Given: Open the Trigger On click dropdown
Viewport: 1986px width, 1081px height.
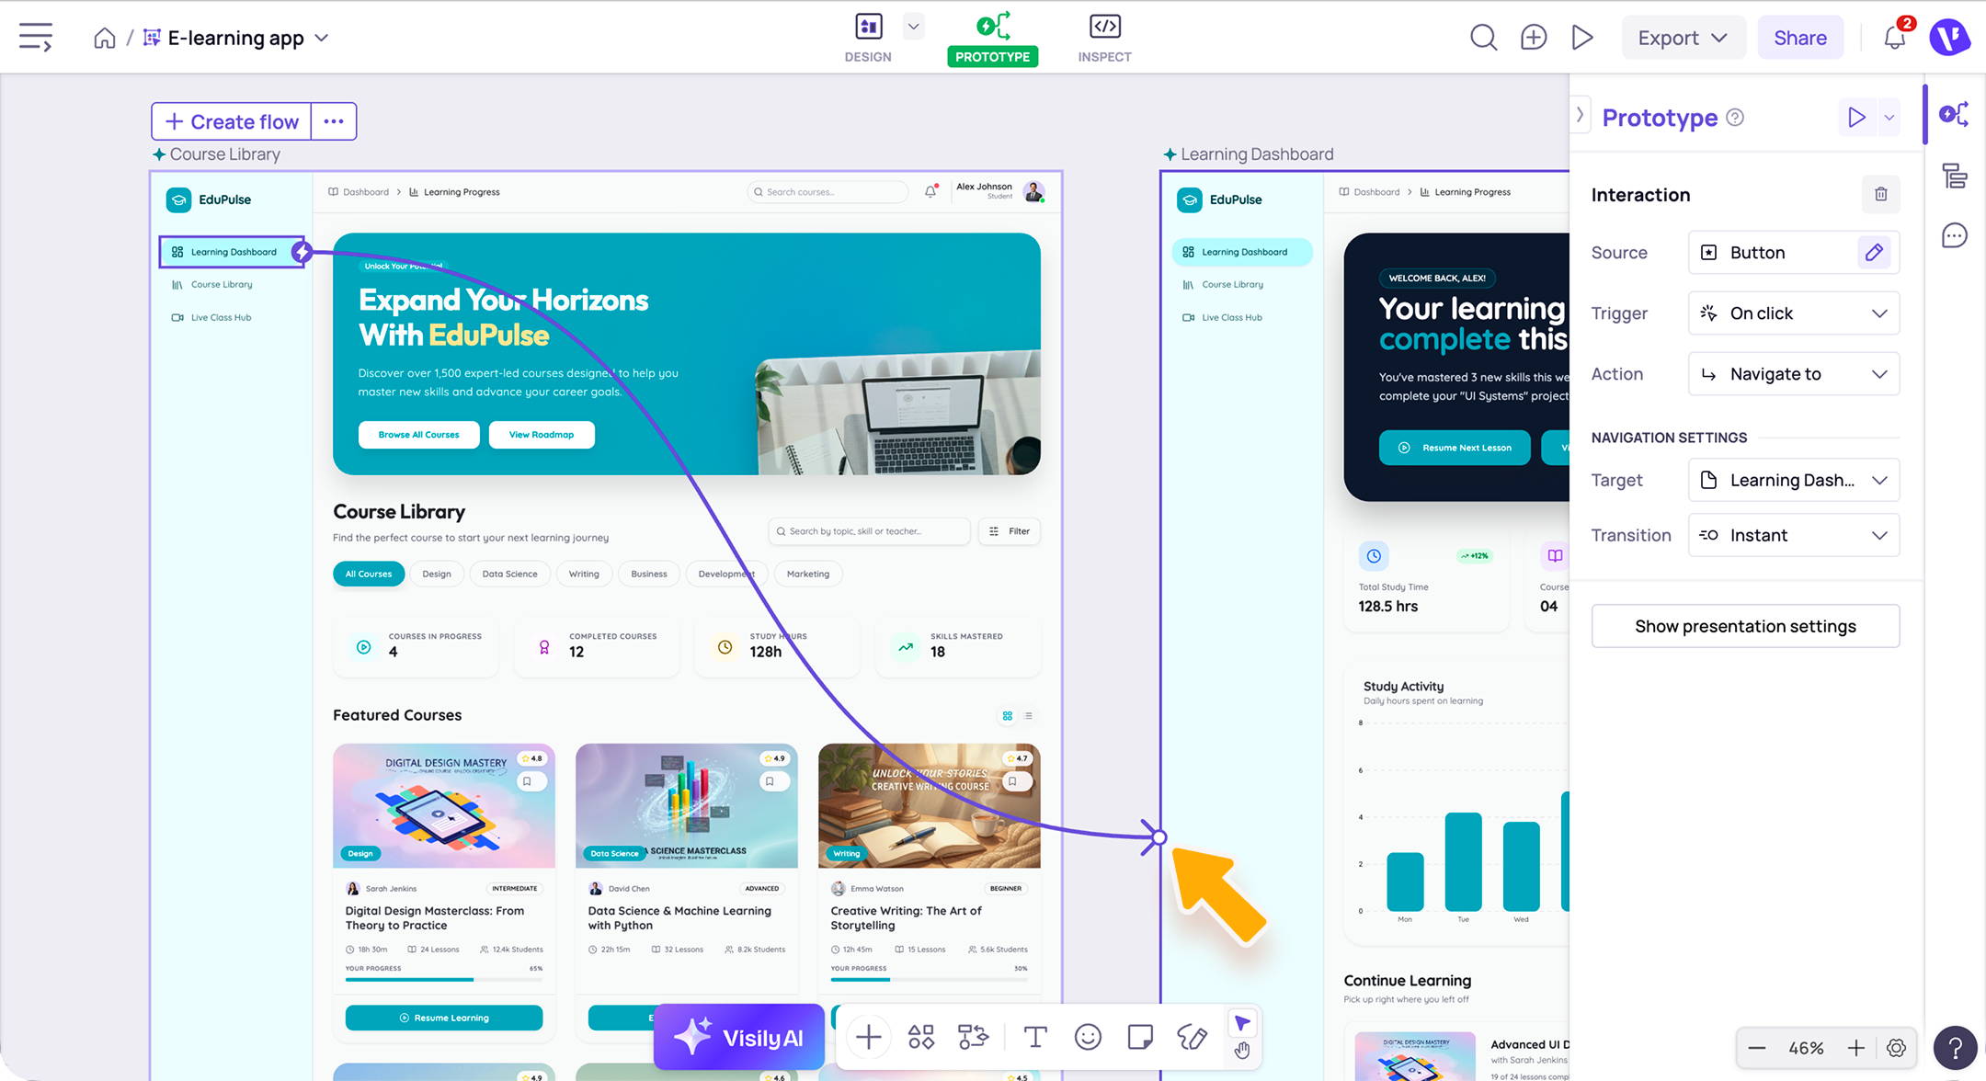Looking at the screenshot, I should (1794, 313).
